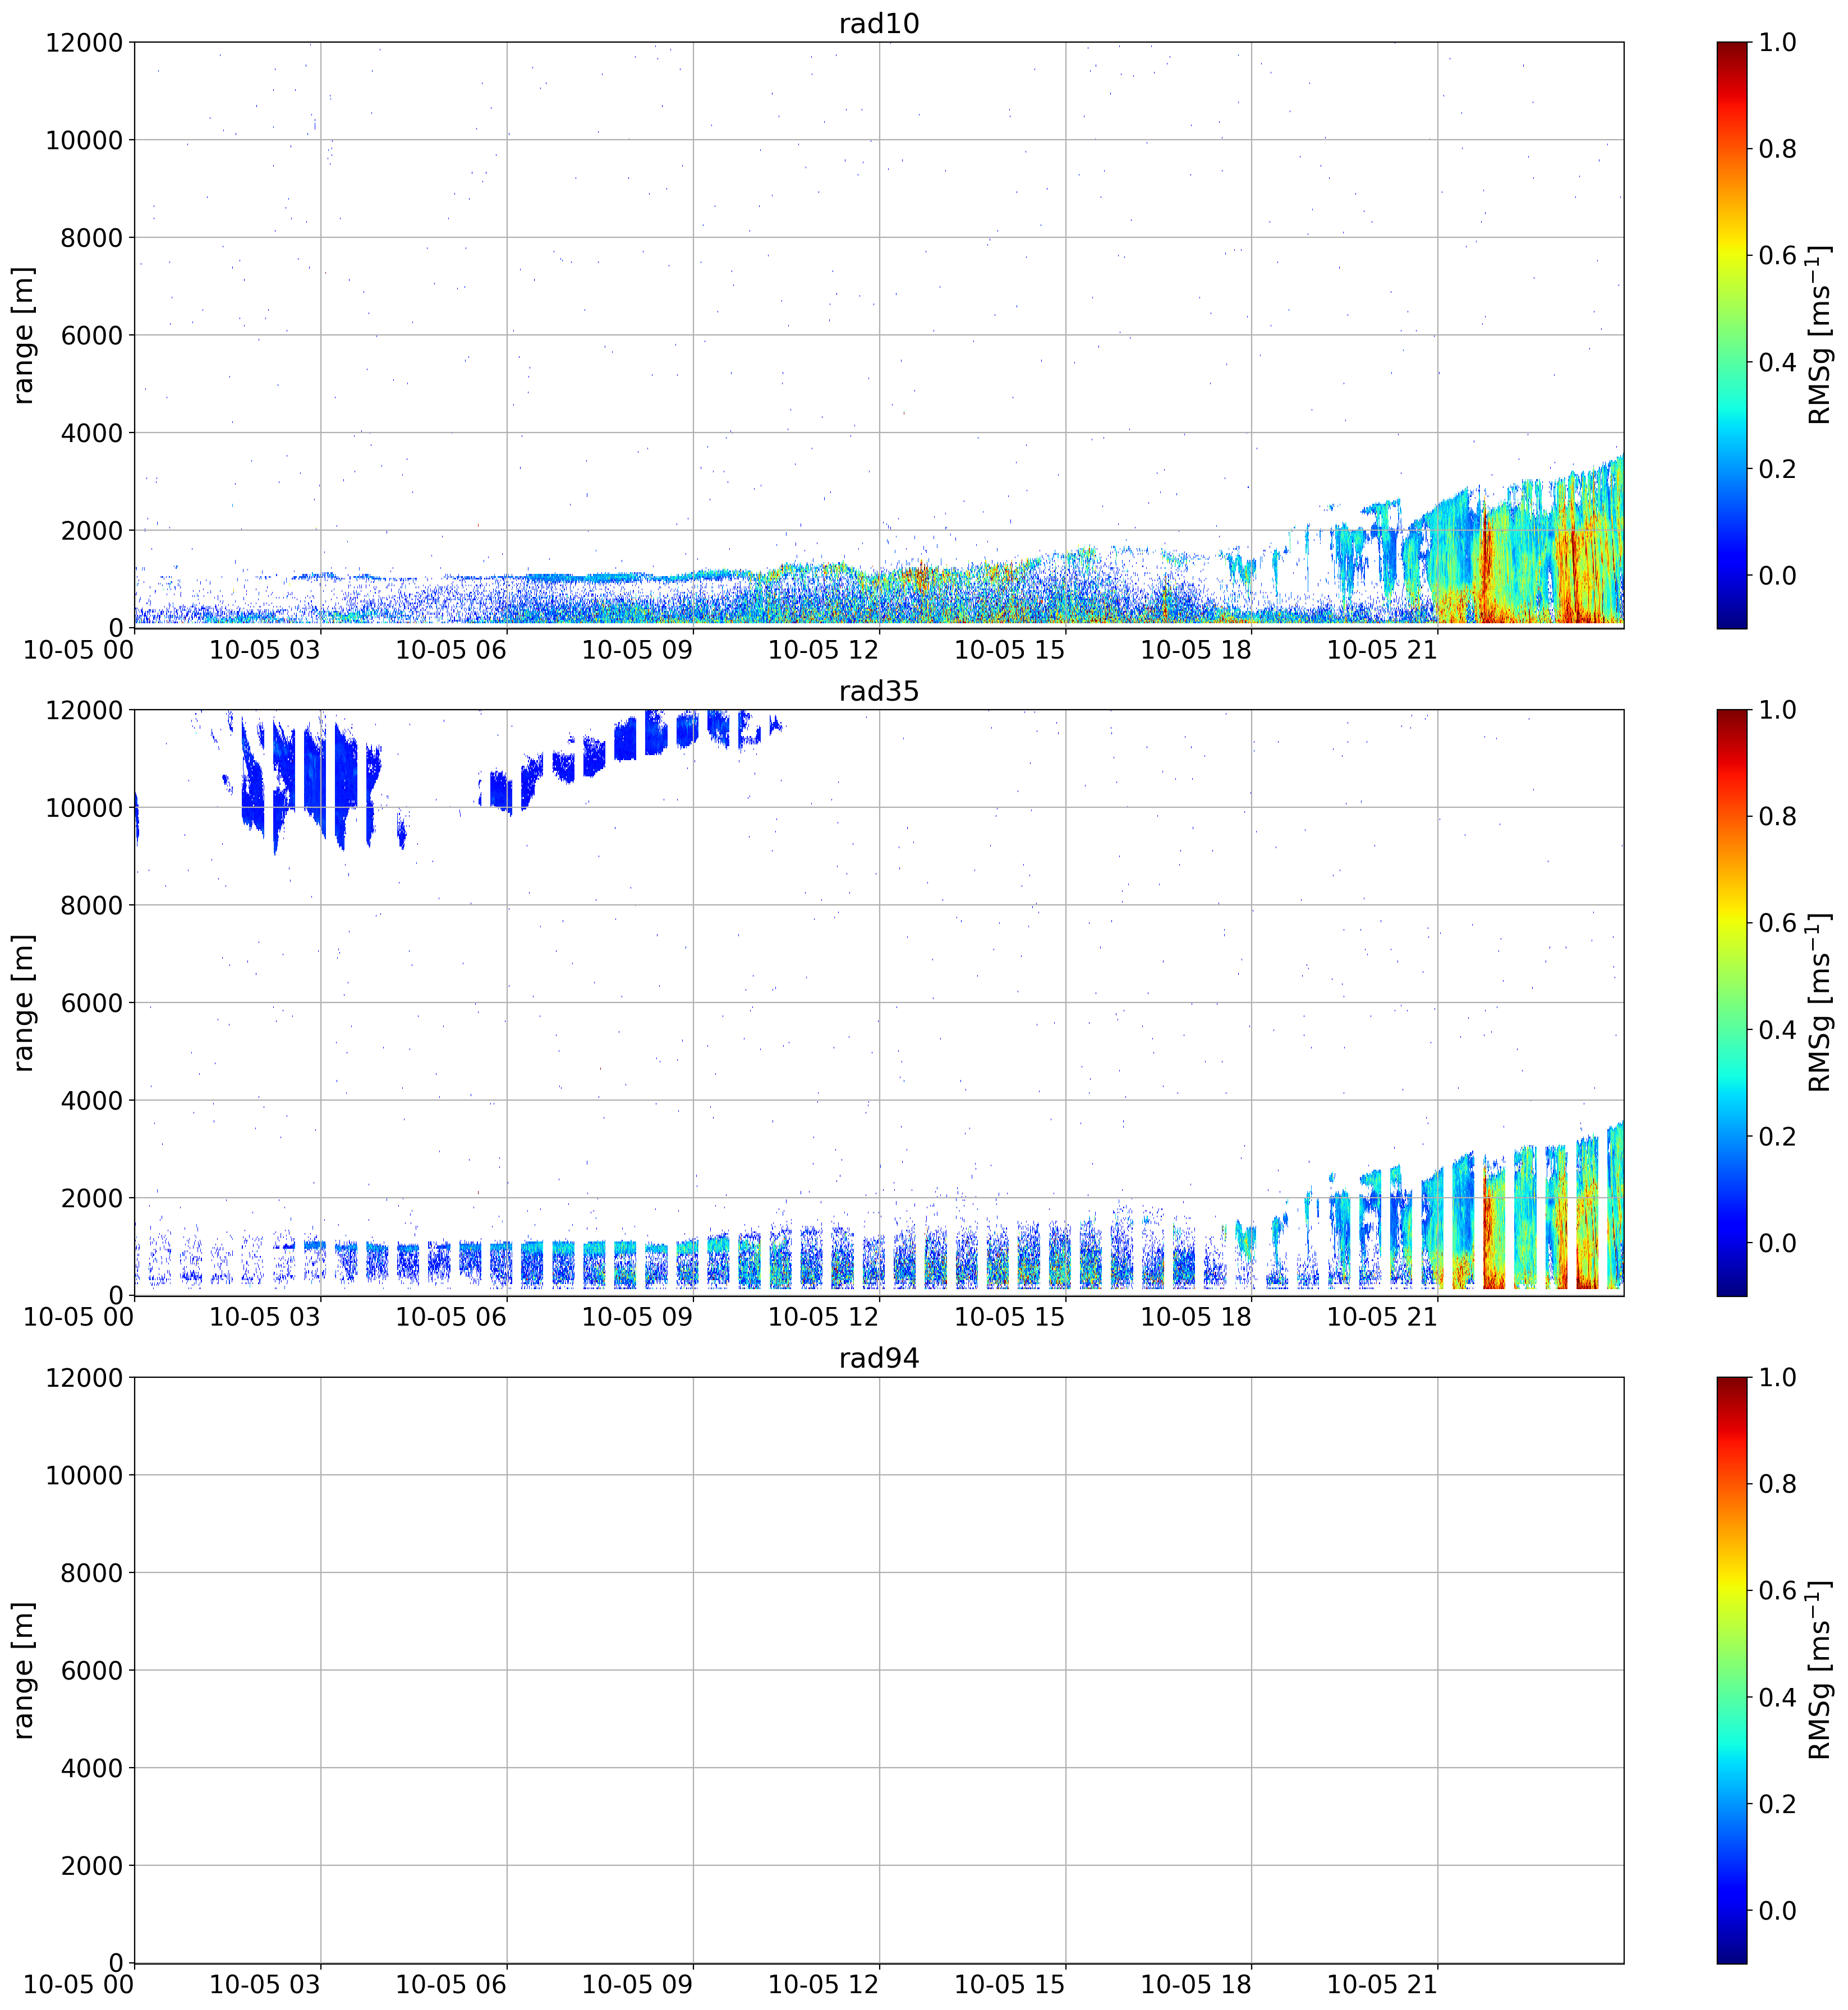Click the '2000' y-tick of rad94 plot
Image resolution: width=1848 pixels, height=2010 pixels.
(x=92, y=1866)
